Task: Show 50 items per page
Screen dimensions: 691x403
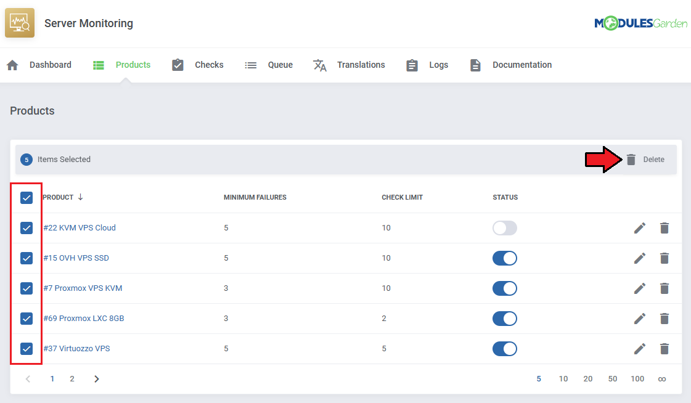Action: (x=613, y=379)
